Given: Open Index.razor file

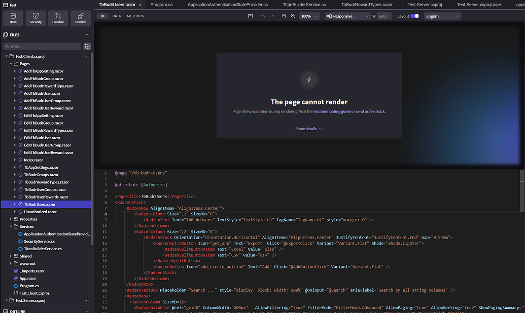Looking at the screenshot, I should pos(33,160).
